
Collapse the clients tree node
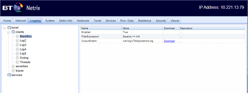(x=9, y=32)
